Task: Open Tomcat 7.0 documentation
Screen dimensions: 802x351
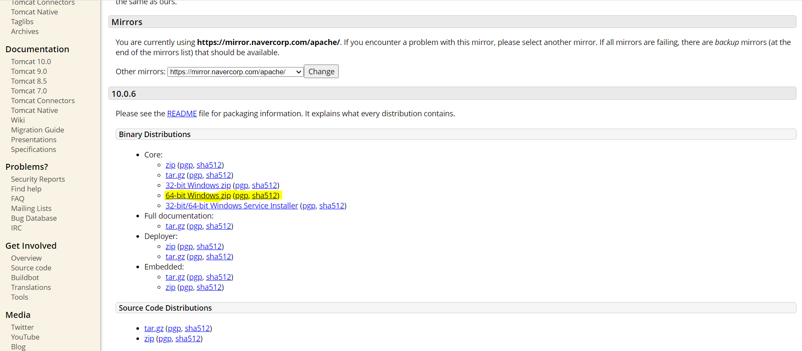Action: (x=29, y=91)
